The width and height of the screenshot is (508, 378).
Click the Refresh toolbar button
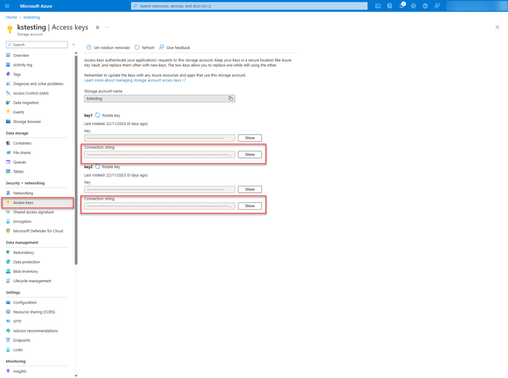click(x=144, y=48)
